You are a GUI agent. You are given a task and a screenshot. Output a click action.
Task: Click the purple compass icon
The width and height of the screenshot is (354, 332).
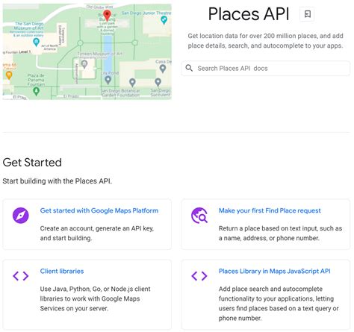click(x=21, y=216)
